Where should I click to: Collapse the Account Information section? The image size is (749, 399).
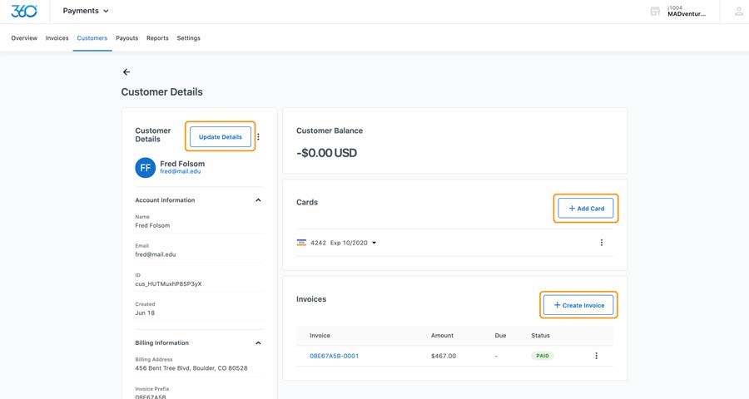pyautogui.click(x=258, y=200)
